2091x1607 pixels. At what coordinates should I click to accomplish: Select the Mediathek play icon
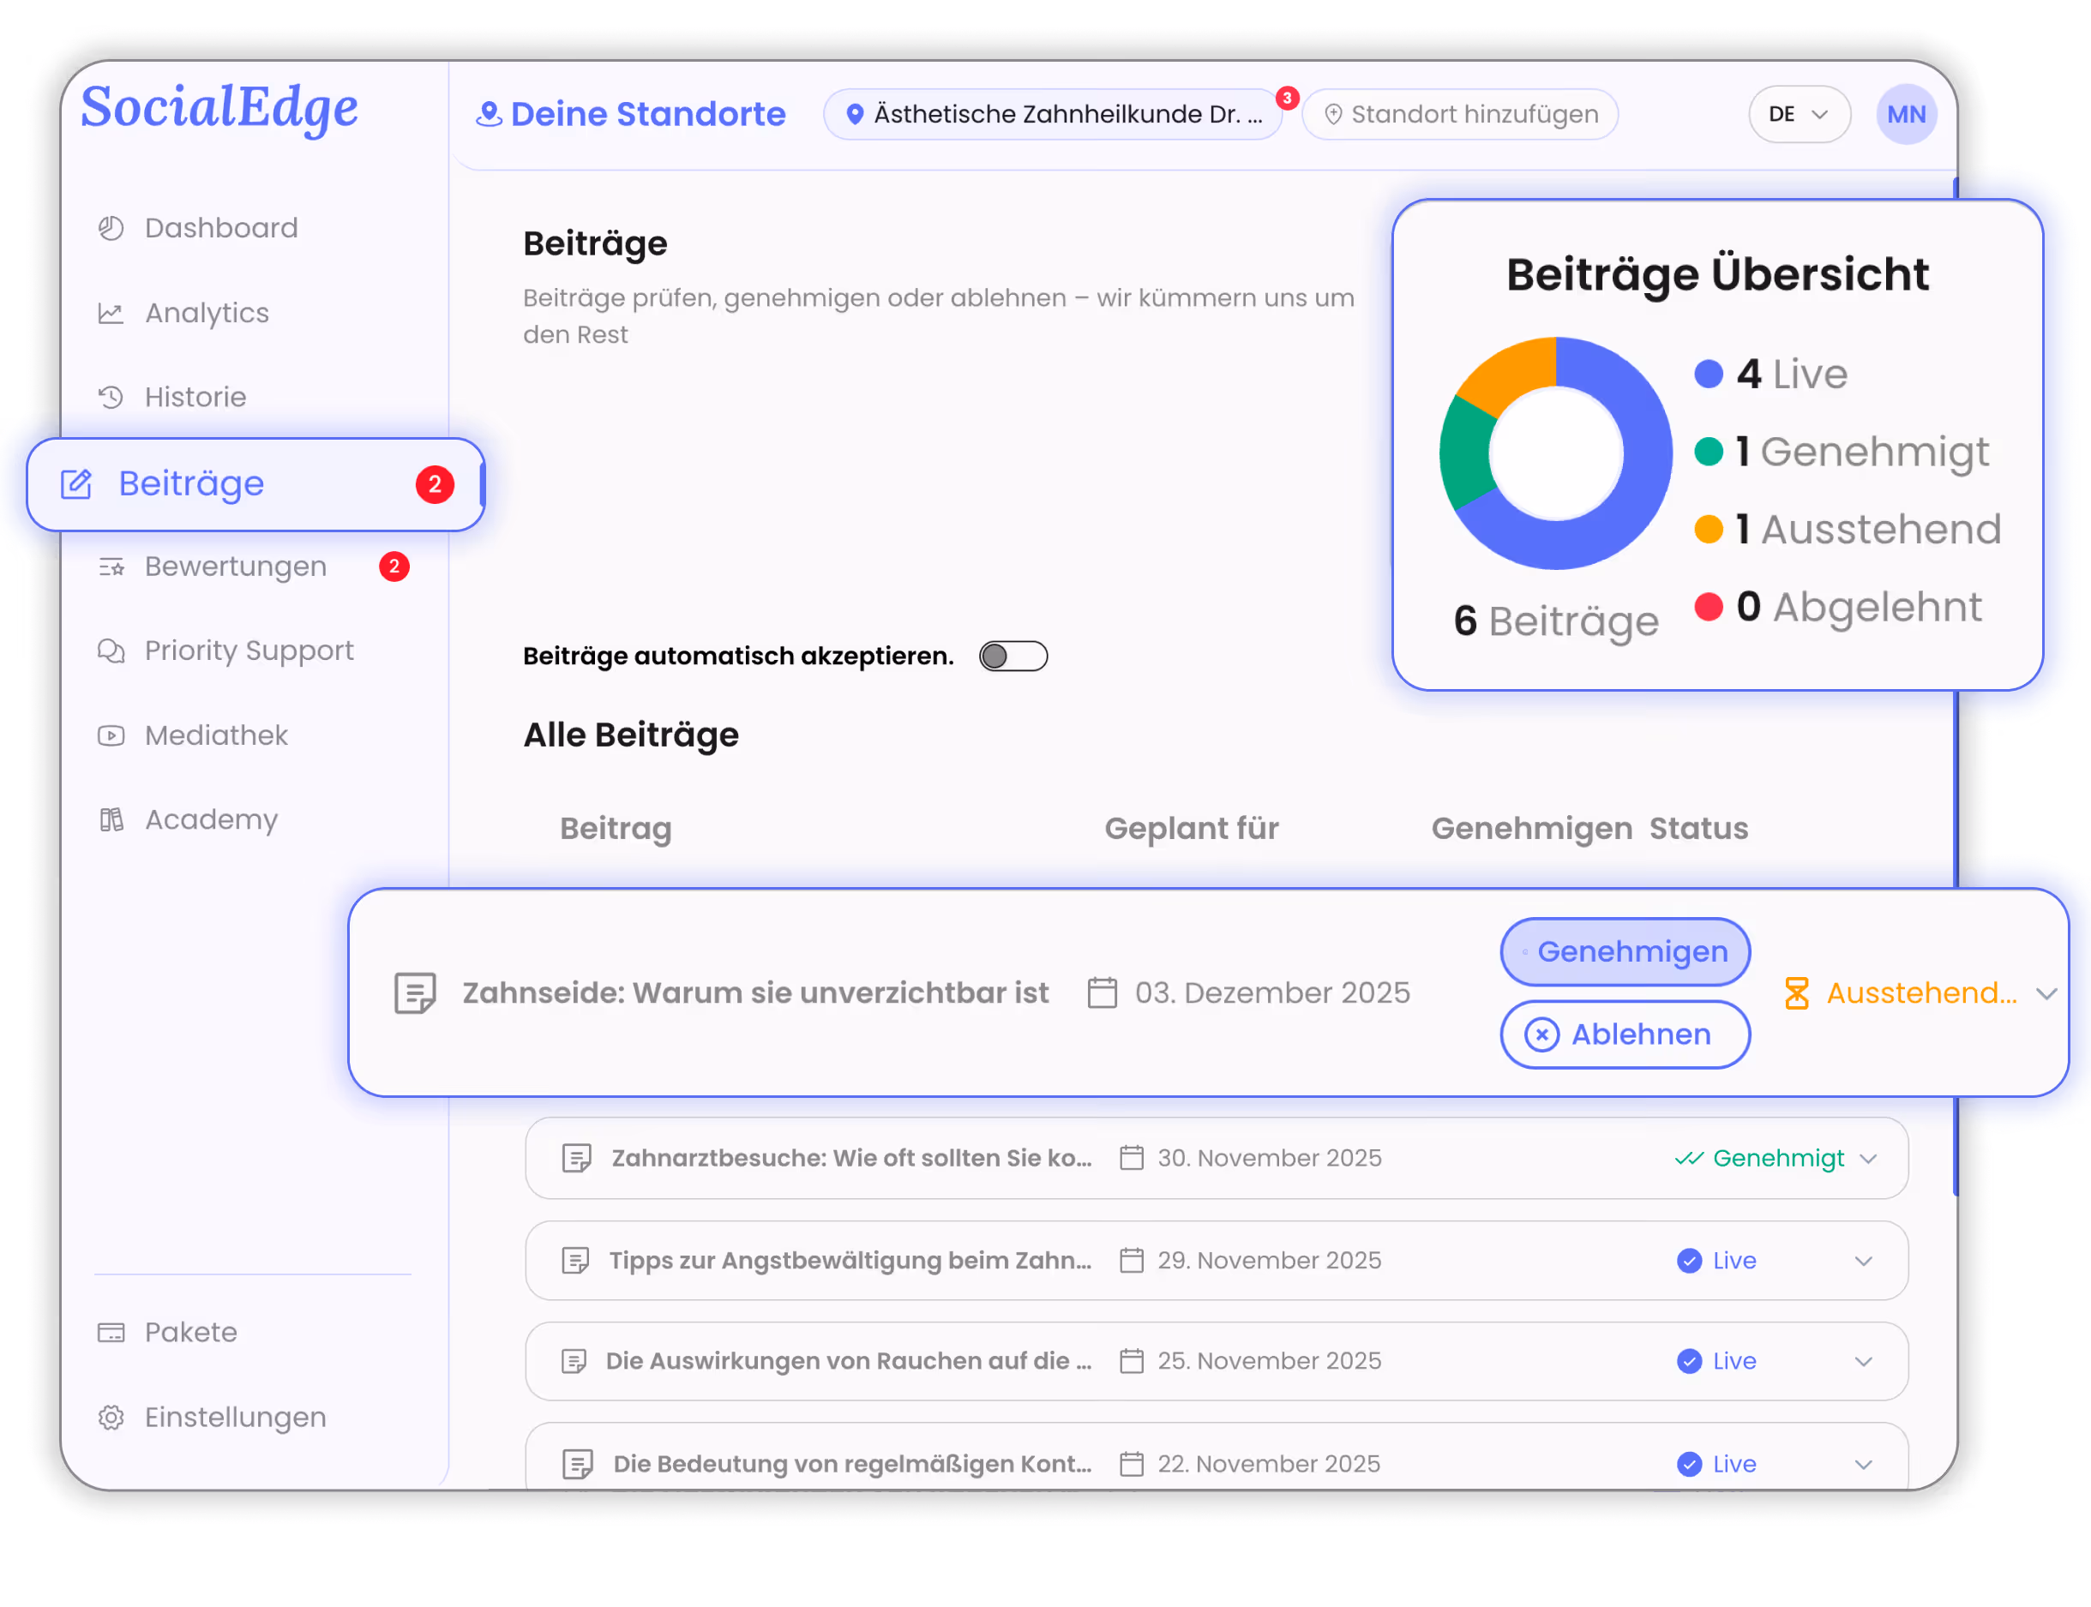click(110, 735)
